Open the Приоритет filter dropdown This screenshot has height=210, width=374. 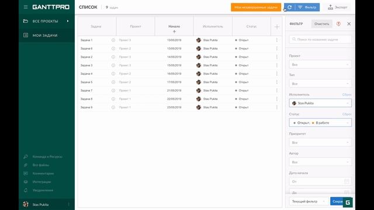pyautogui.click(x=320, y=142)
